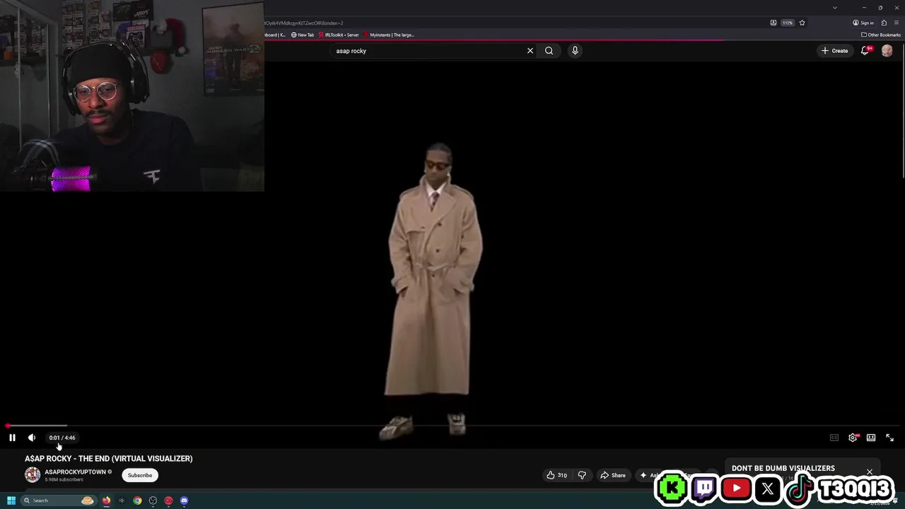905x509 pixels.
Task: Pause the video playback
Action: tap(12, 438)
